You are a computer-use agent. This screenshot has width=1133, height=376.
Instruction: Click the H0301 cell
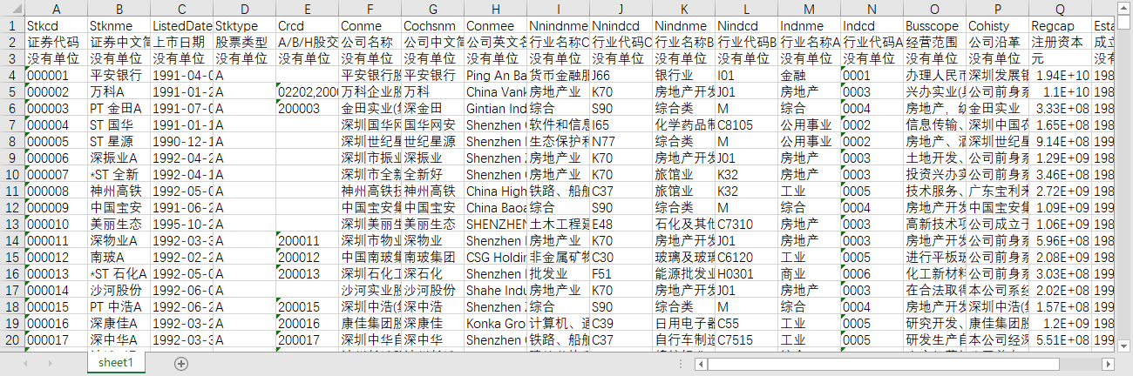tap(746, 274)
